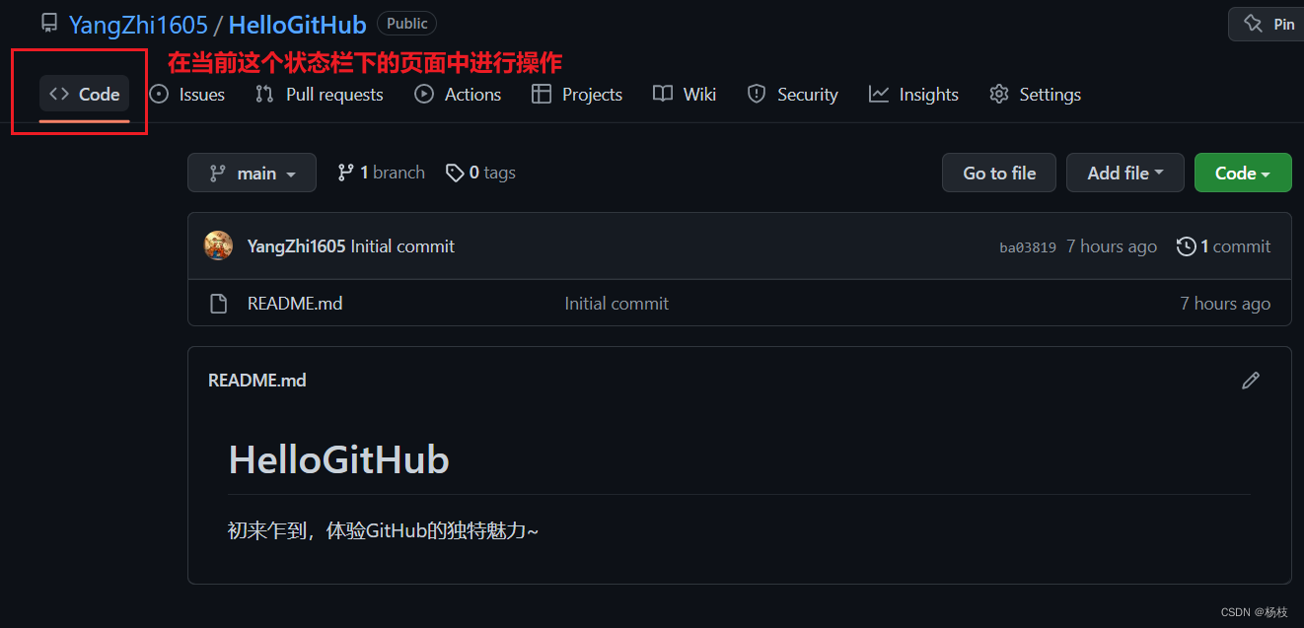This screenshot has height=628, width=1304.
Task: Click the pencil icon to edit README
Action: pyautogui.click(x=1251, y=381)
